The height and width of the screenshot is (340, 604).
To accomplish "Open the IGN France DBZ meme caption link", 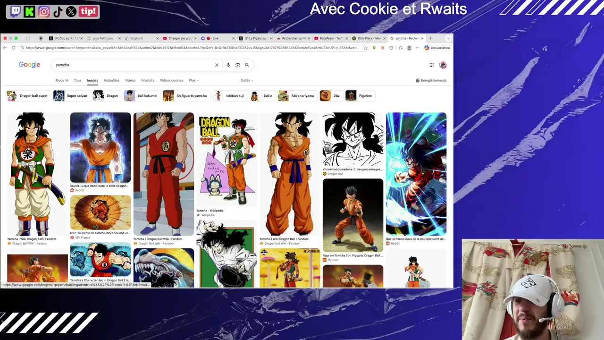I will click(x=100, y=233).
